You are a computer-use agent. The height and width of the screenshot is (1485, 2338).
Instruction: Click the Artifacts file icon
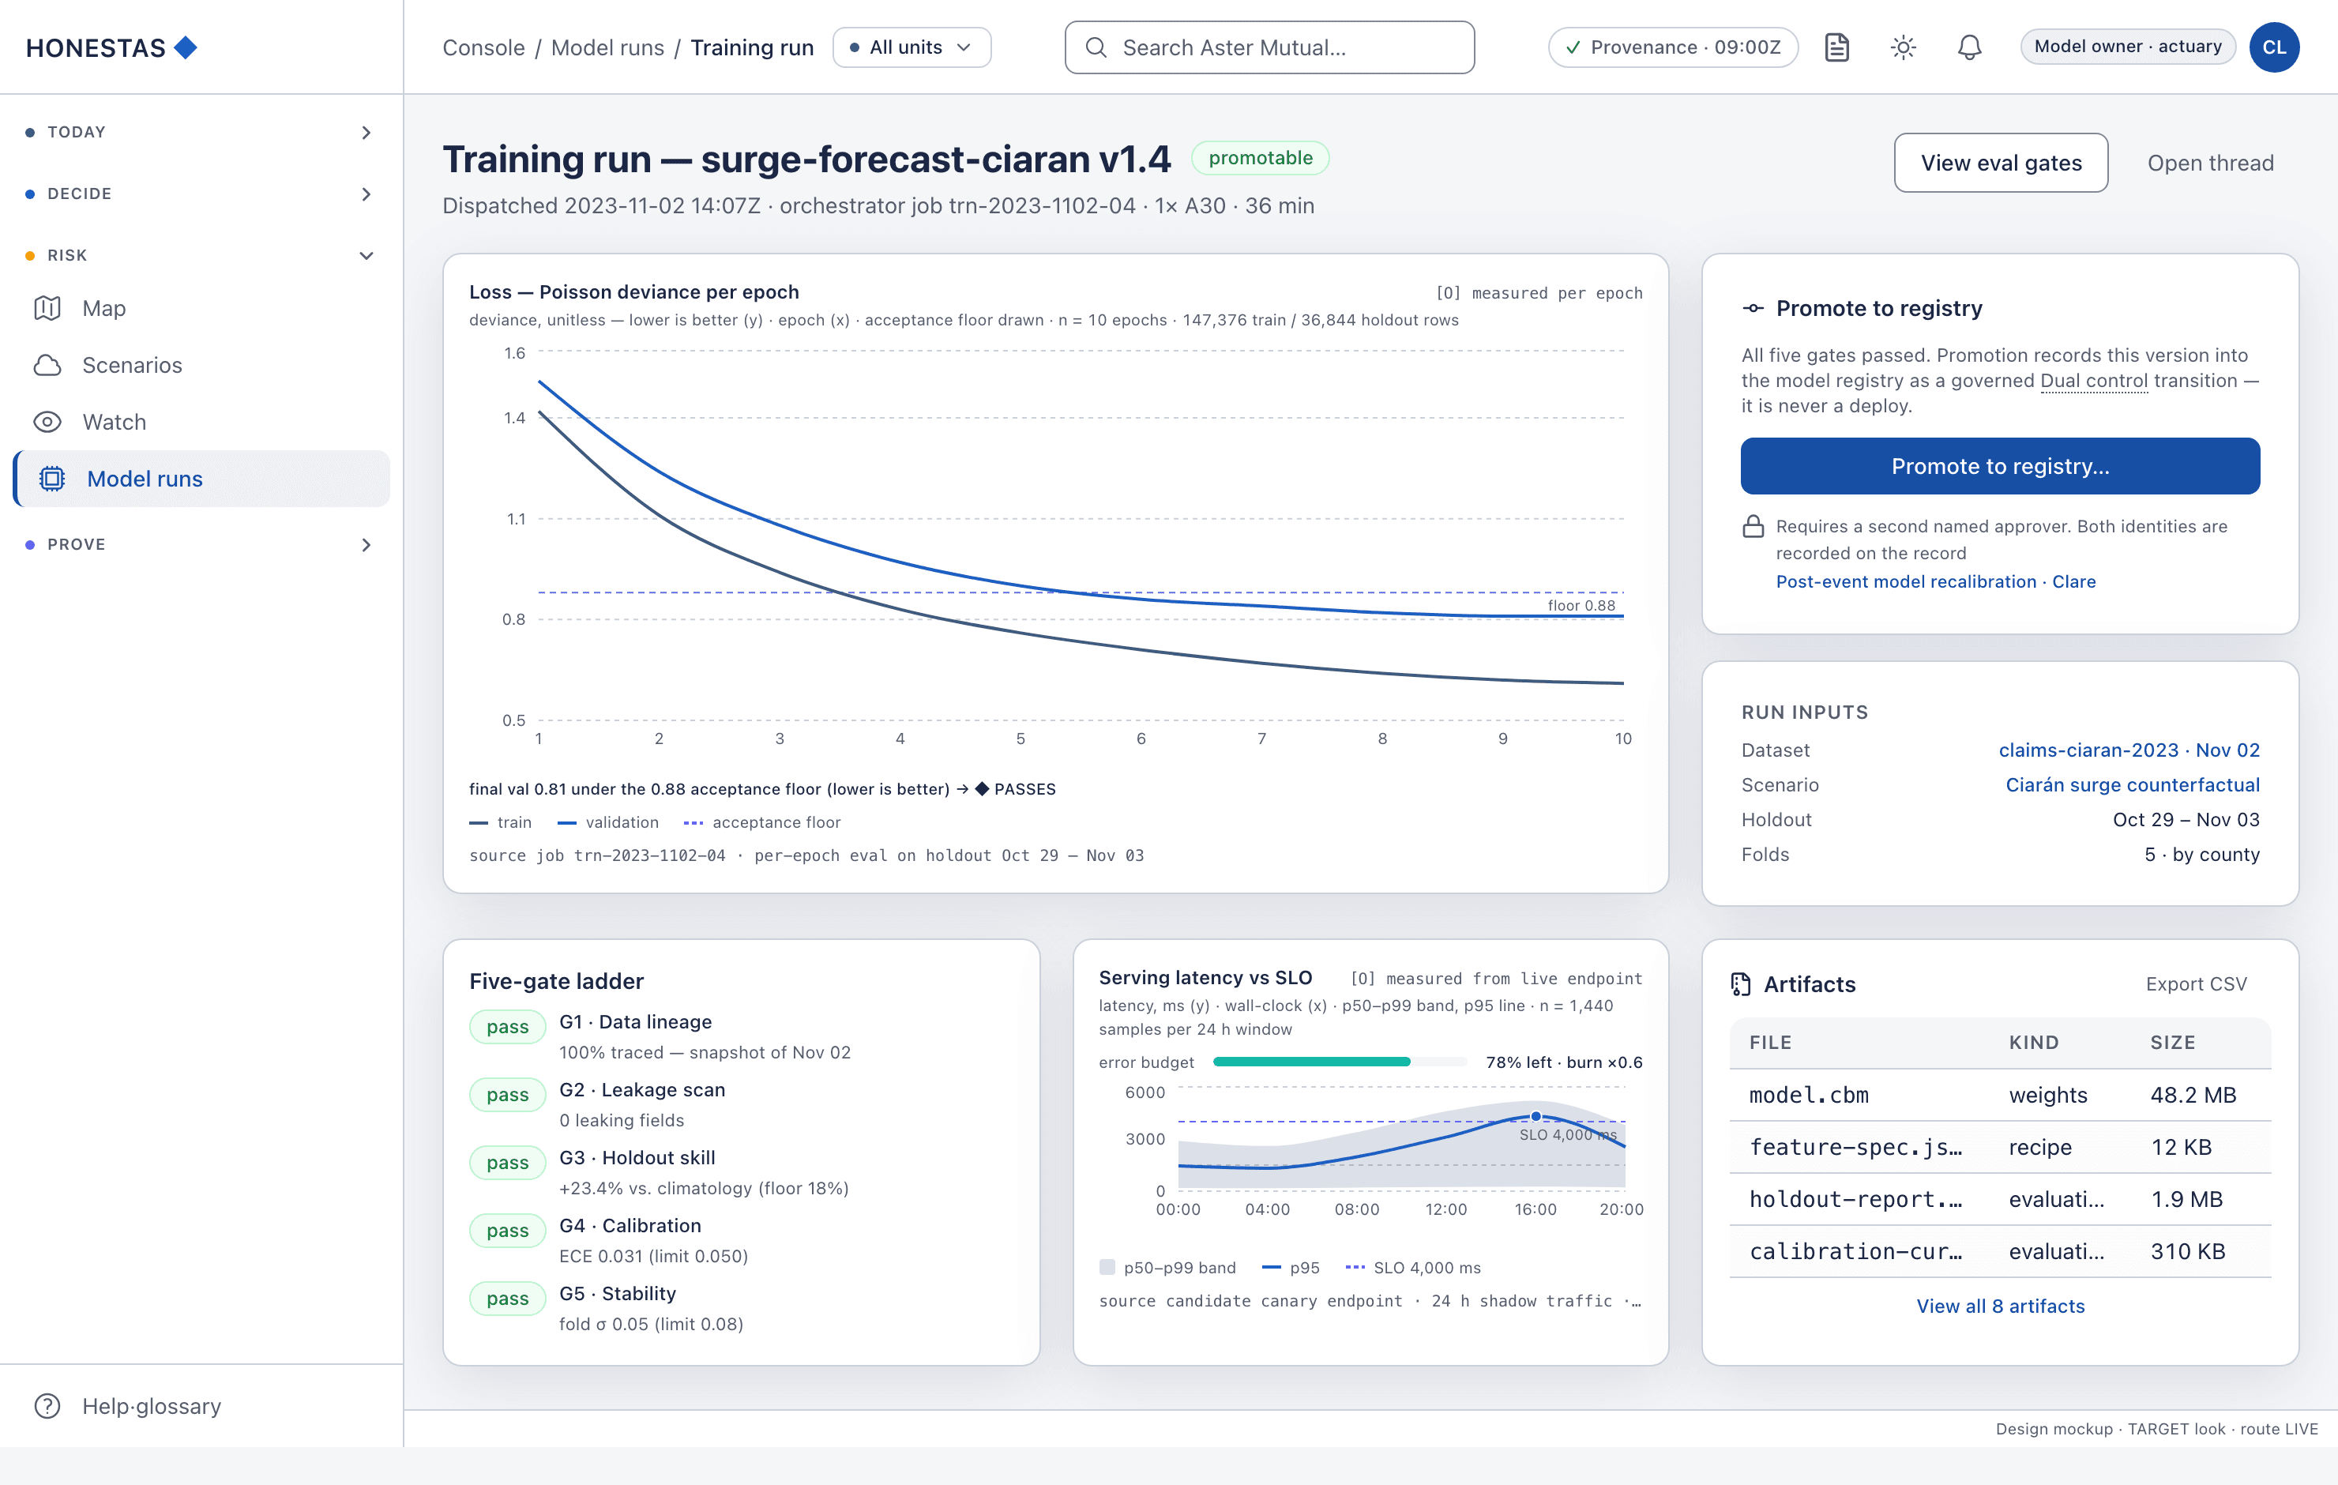1740,984
